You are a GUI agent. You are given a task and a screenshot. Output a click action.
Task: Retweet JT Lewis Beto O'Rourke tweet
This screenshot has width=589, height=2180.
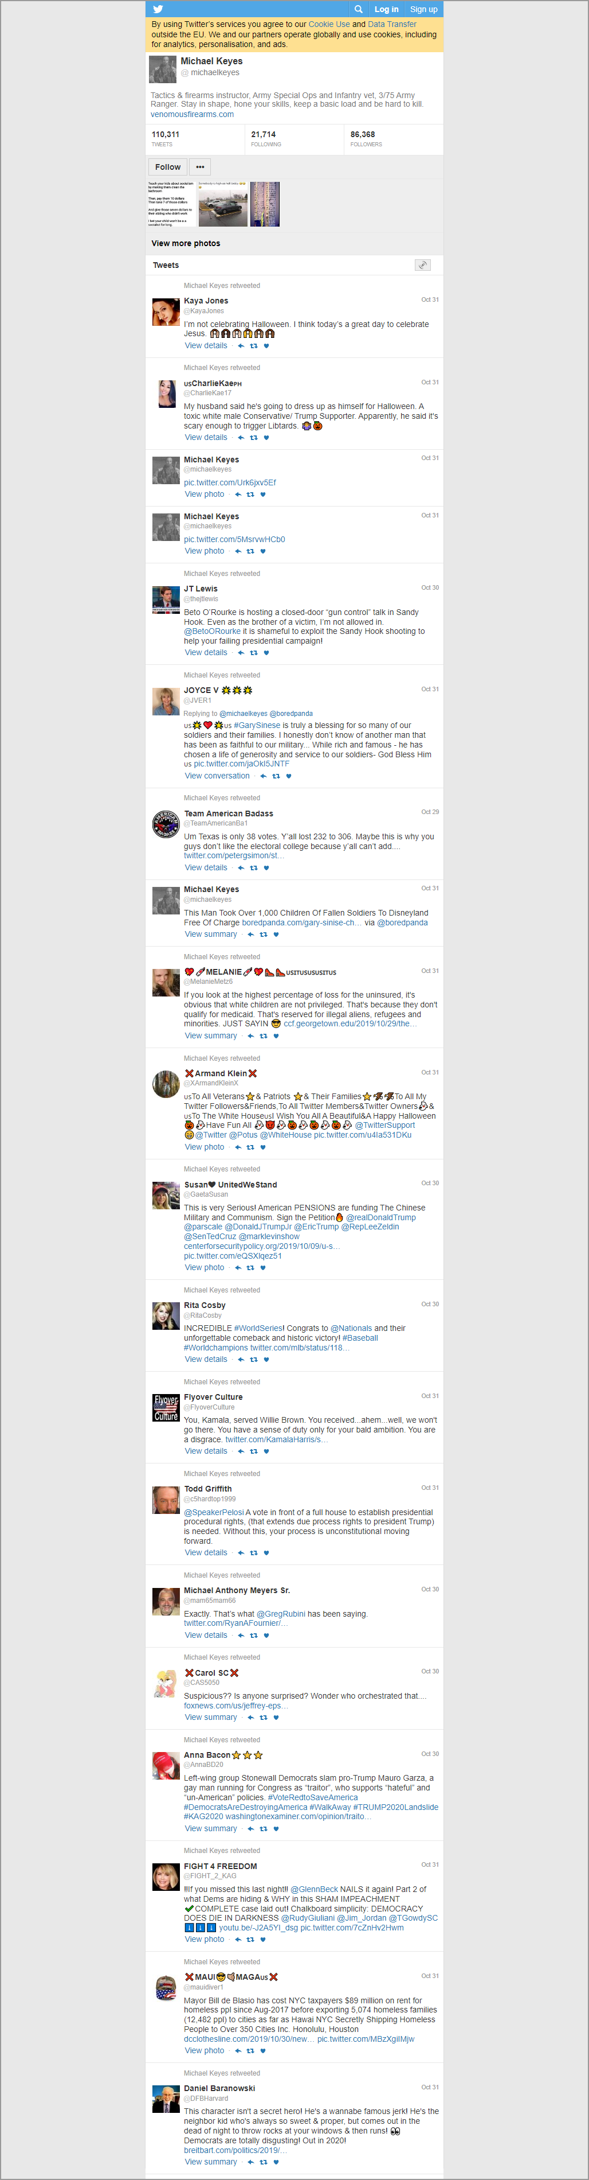[x=253, y=652]
